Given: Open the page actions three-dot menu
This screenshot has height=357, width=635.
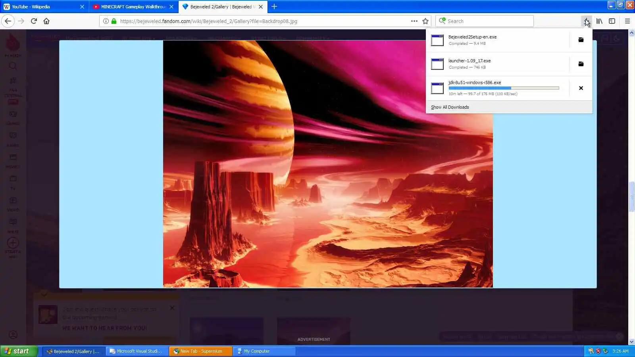Looking at the screenshot, I should pyautogui.click(x=414, y=21).
